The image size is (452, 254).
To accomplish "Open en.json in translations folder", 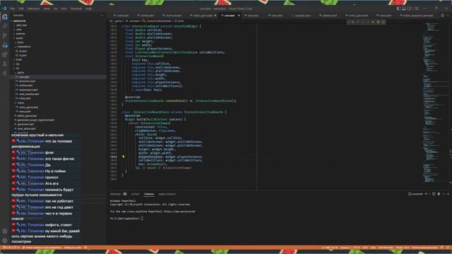I will tap(23, 51).
